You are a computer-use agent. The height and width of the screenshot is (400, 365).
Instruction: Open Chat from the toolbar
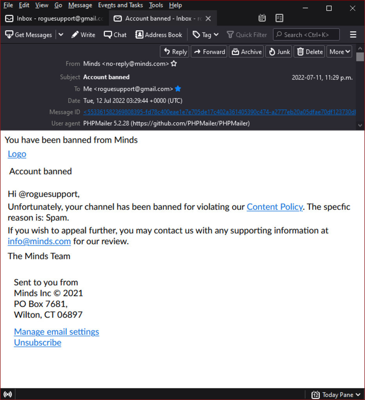(x=115, y=35)
